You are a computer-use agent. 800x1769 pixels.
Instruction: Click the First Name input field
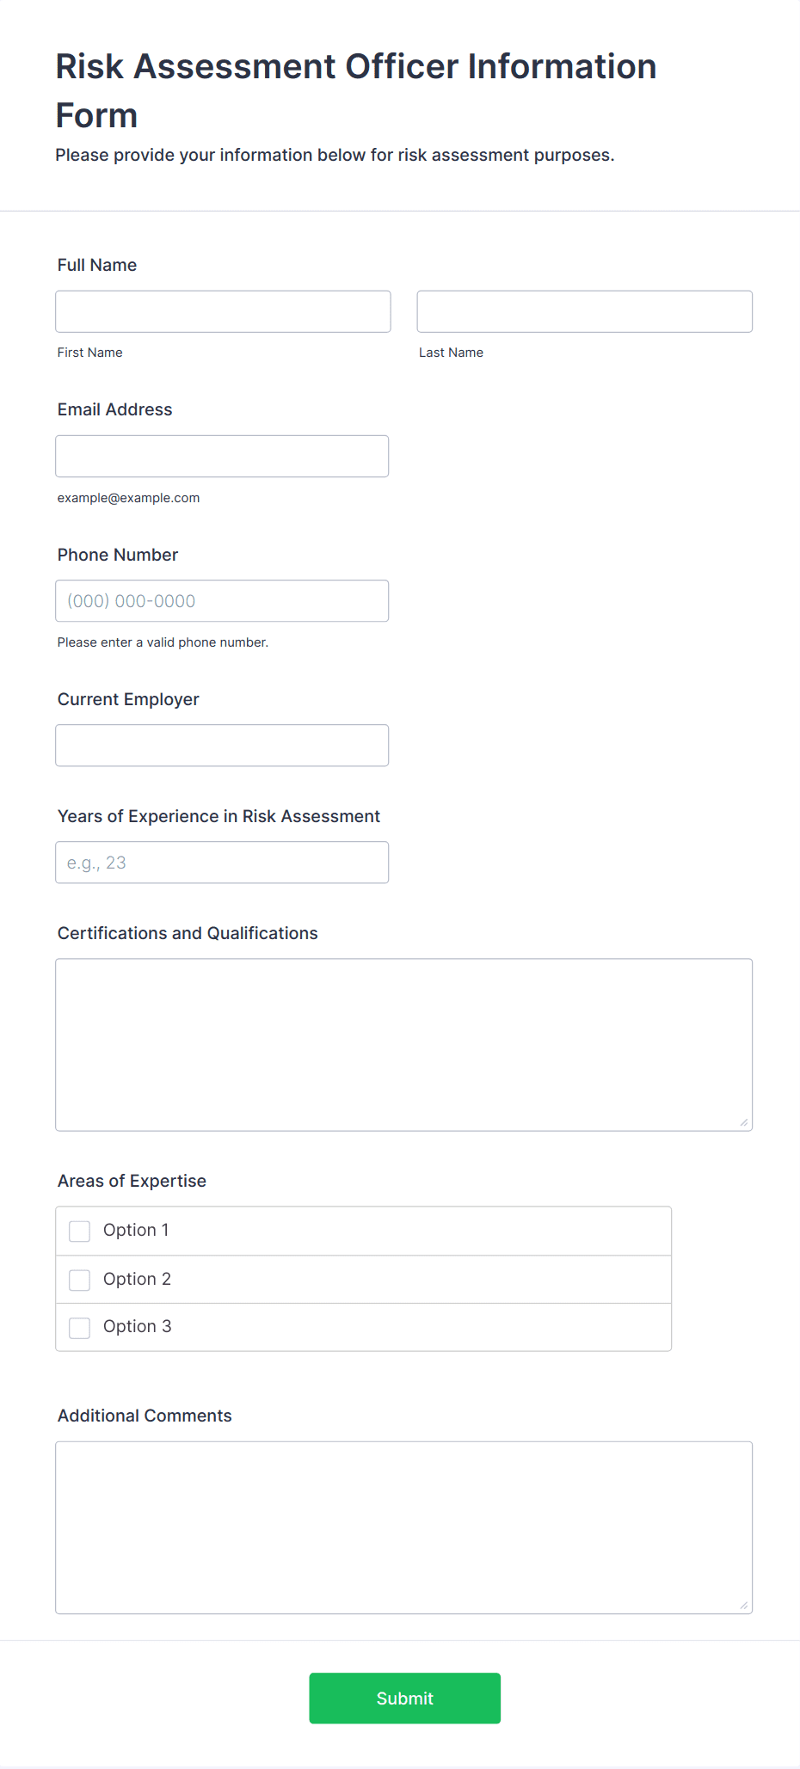223,311
